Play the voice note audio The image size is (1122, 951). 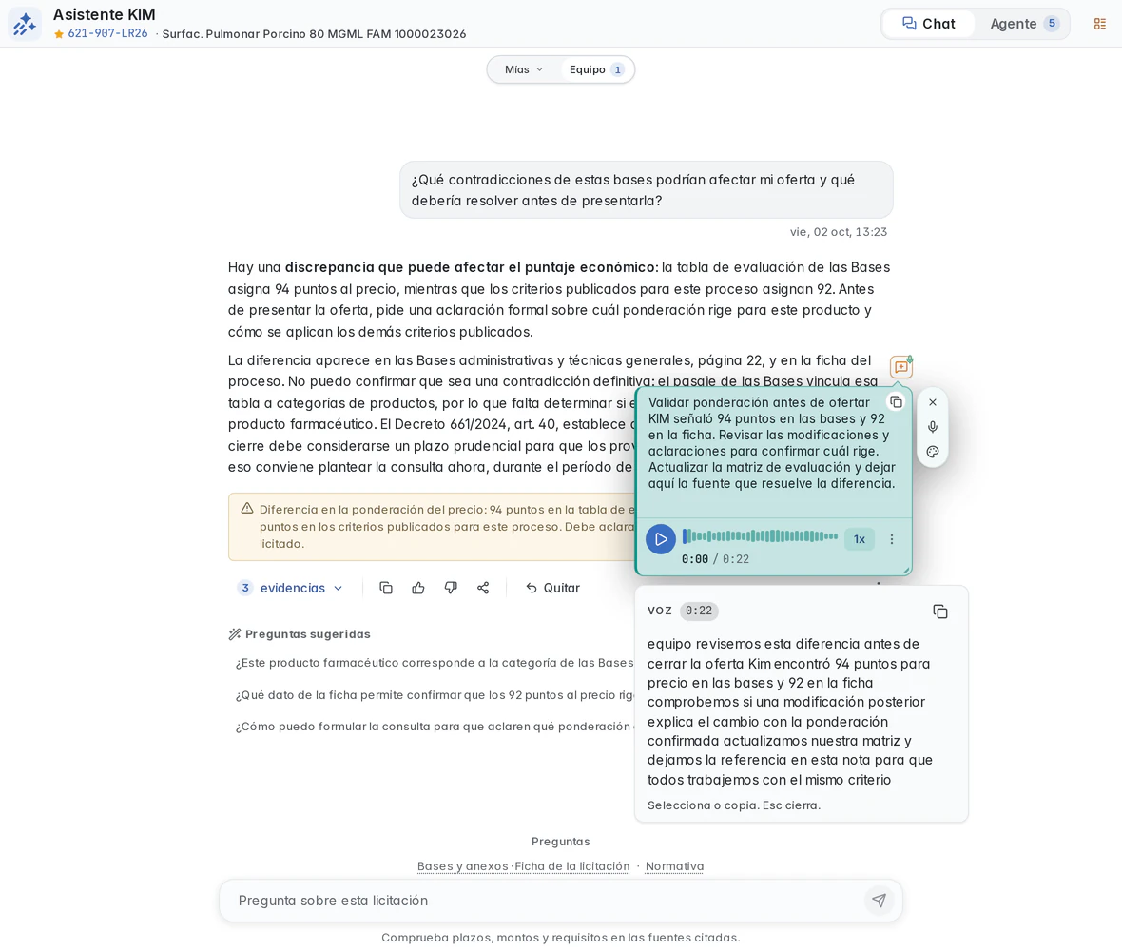[661, 539]
